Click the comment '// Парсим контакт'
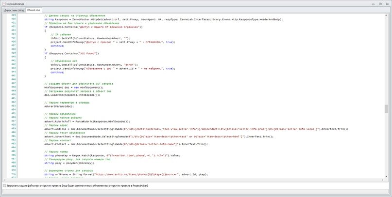Image resolution: width=392 pixels, height=197 pixels. [57, 140]
